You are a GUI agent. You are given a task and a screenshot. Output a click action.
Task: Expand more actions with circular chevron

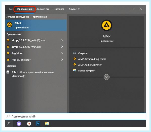point(106,77)
